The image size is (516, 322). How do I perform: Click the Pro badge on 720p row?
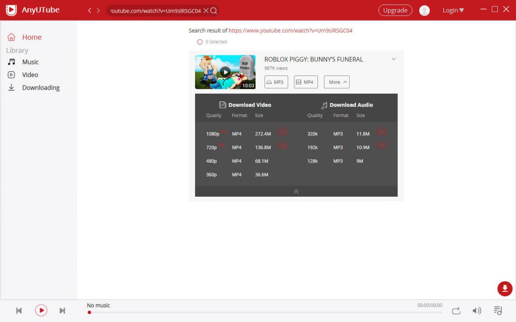283,145
